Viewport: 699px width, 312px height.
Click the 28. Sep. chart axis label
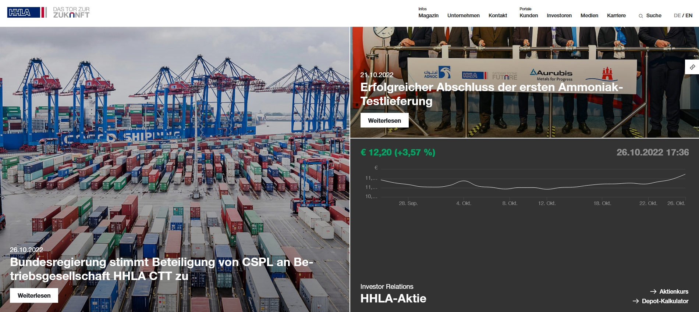(x=408, y=203)
